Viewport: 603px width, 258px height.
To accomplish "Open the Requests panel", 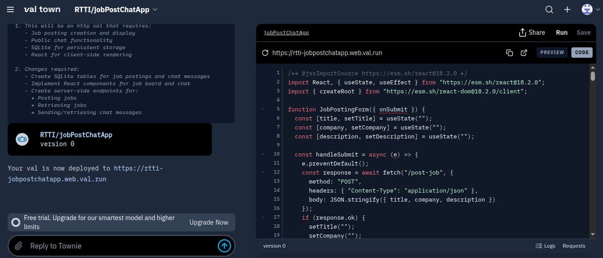I will pos(574,246).
